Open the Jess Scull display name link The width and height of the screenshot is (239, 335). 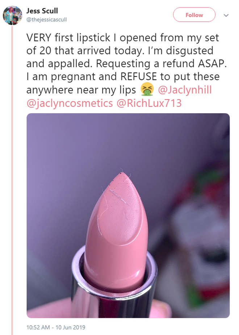point(42,11)
